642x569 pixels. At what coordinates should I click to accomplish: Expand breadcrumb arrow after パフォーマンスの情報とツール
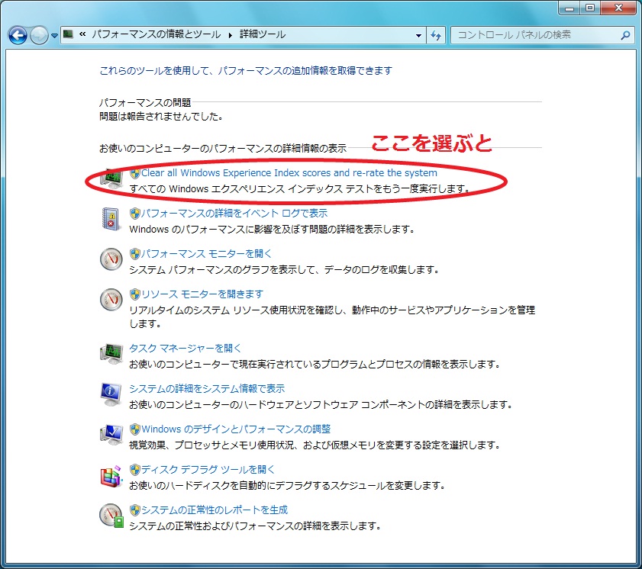[231, 35]
